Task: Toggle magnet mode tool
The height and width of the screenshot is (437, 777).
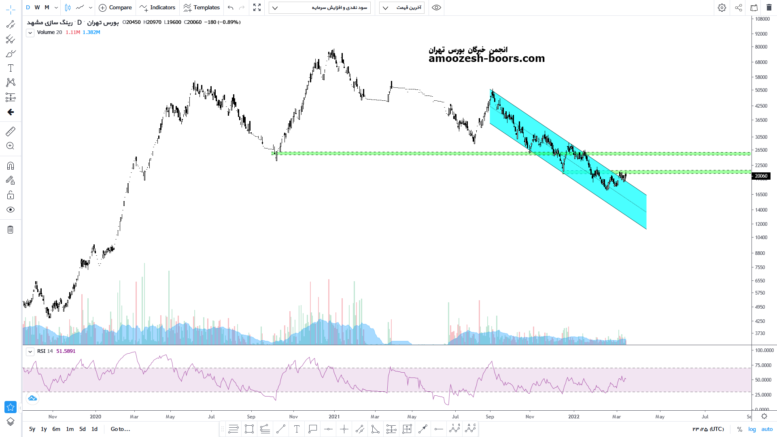Action: coord(11,166)
